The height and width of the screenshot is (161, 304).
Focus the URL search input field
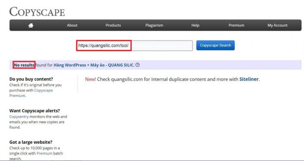click(x=135, y=45)
